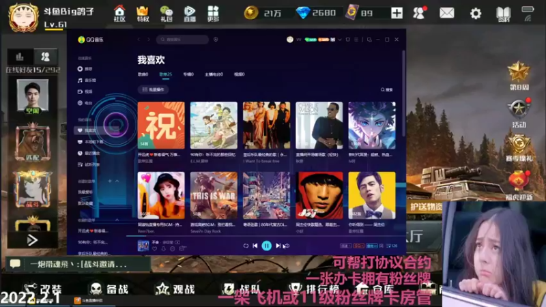546x307 pixels.
Task: Click the plus button to add currency
Action: click(397, 13)
